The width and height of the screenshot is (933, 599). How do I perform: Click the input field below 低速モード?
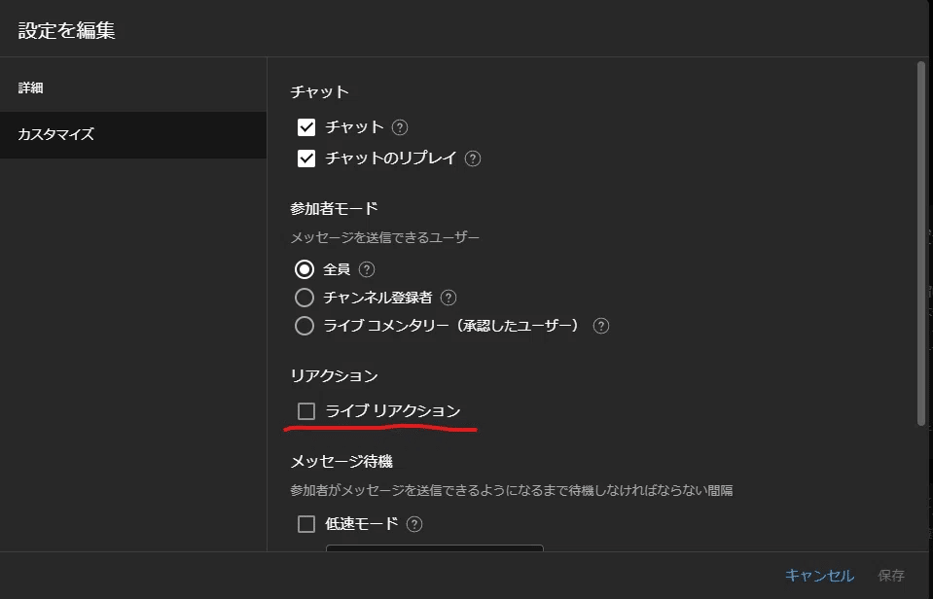(x=434, y=547)
